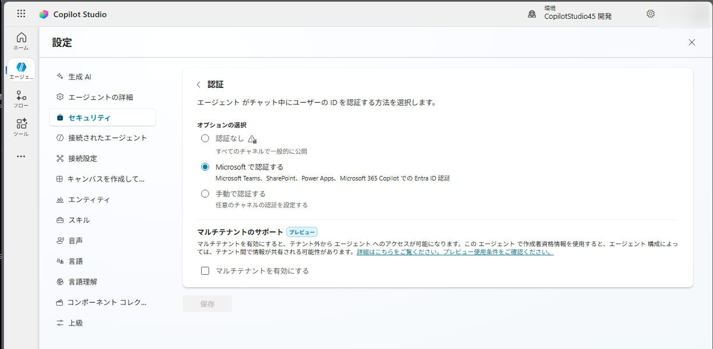Click the connector icon beside 接続設定
Viewport: 713px width, 349px height.
[x=60, y=158]
